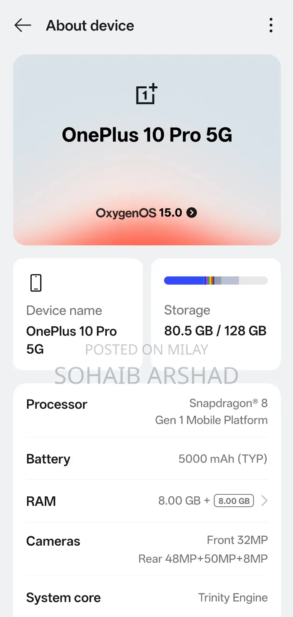This screenshot has height=617, width=294.
Task: Click the back arrow to leave About device
Action: click(22, 25)
